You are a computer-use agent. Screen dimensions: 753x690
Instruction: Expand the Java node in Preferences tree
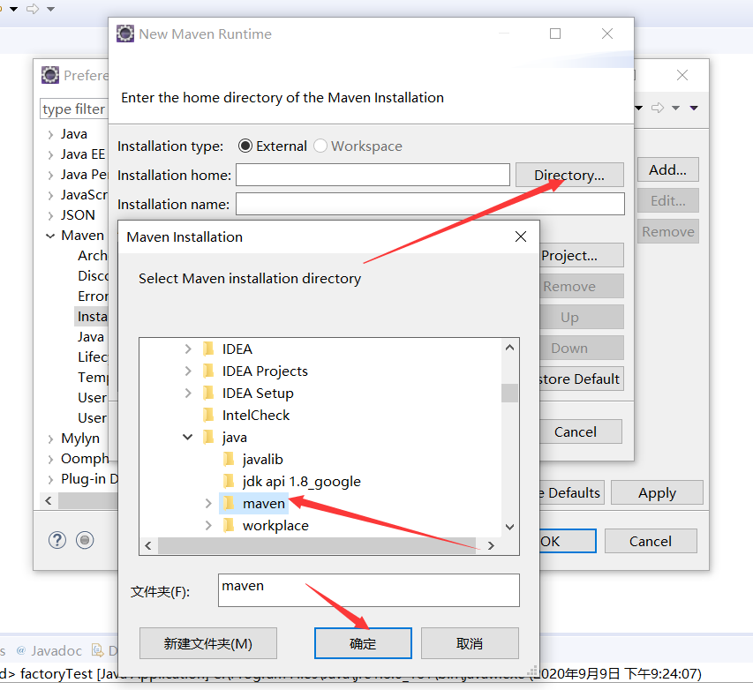click(50, 135)
